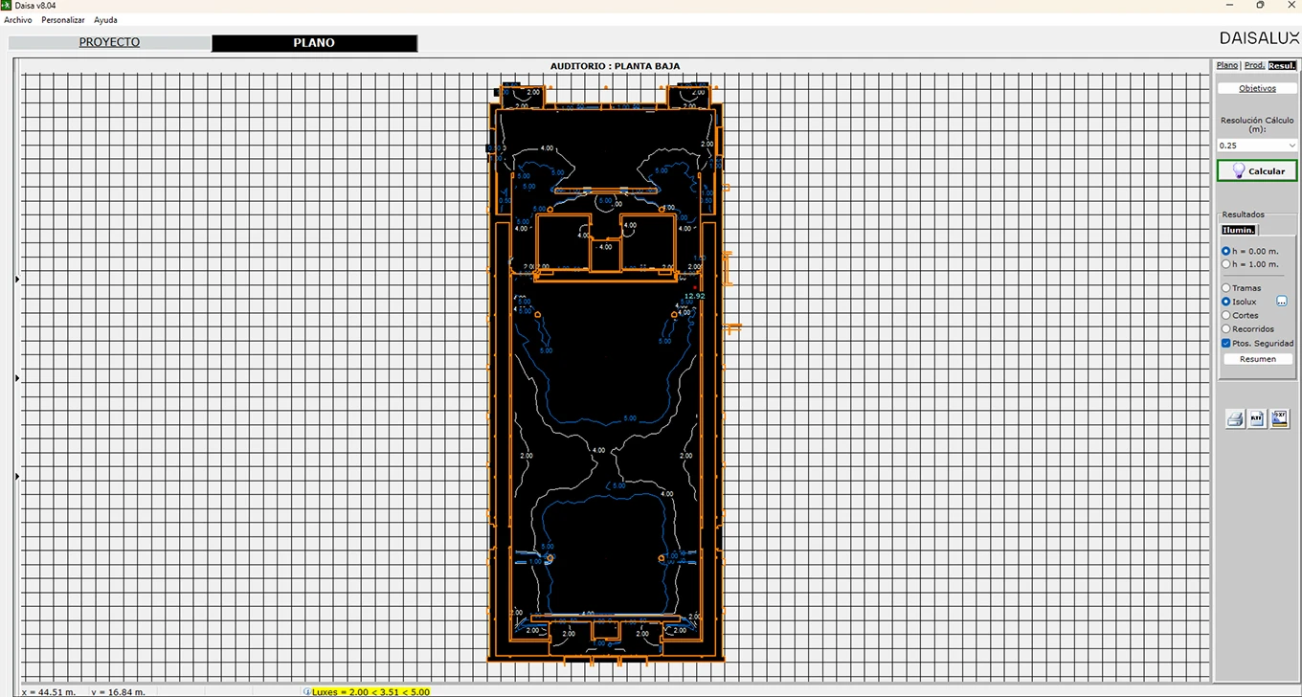
Task: Open the Resumen summary button
Action: [1257, 359]
